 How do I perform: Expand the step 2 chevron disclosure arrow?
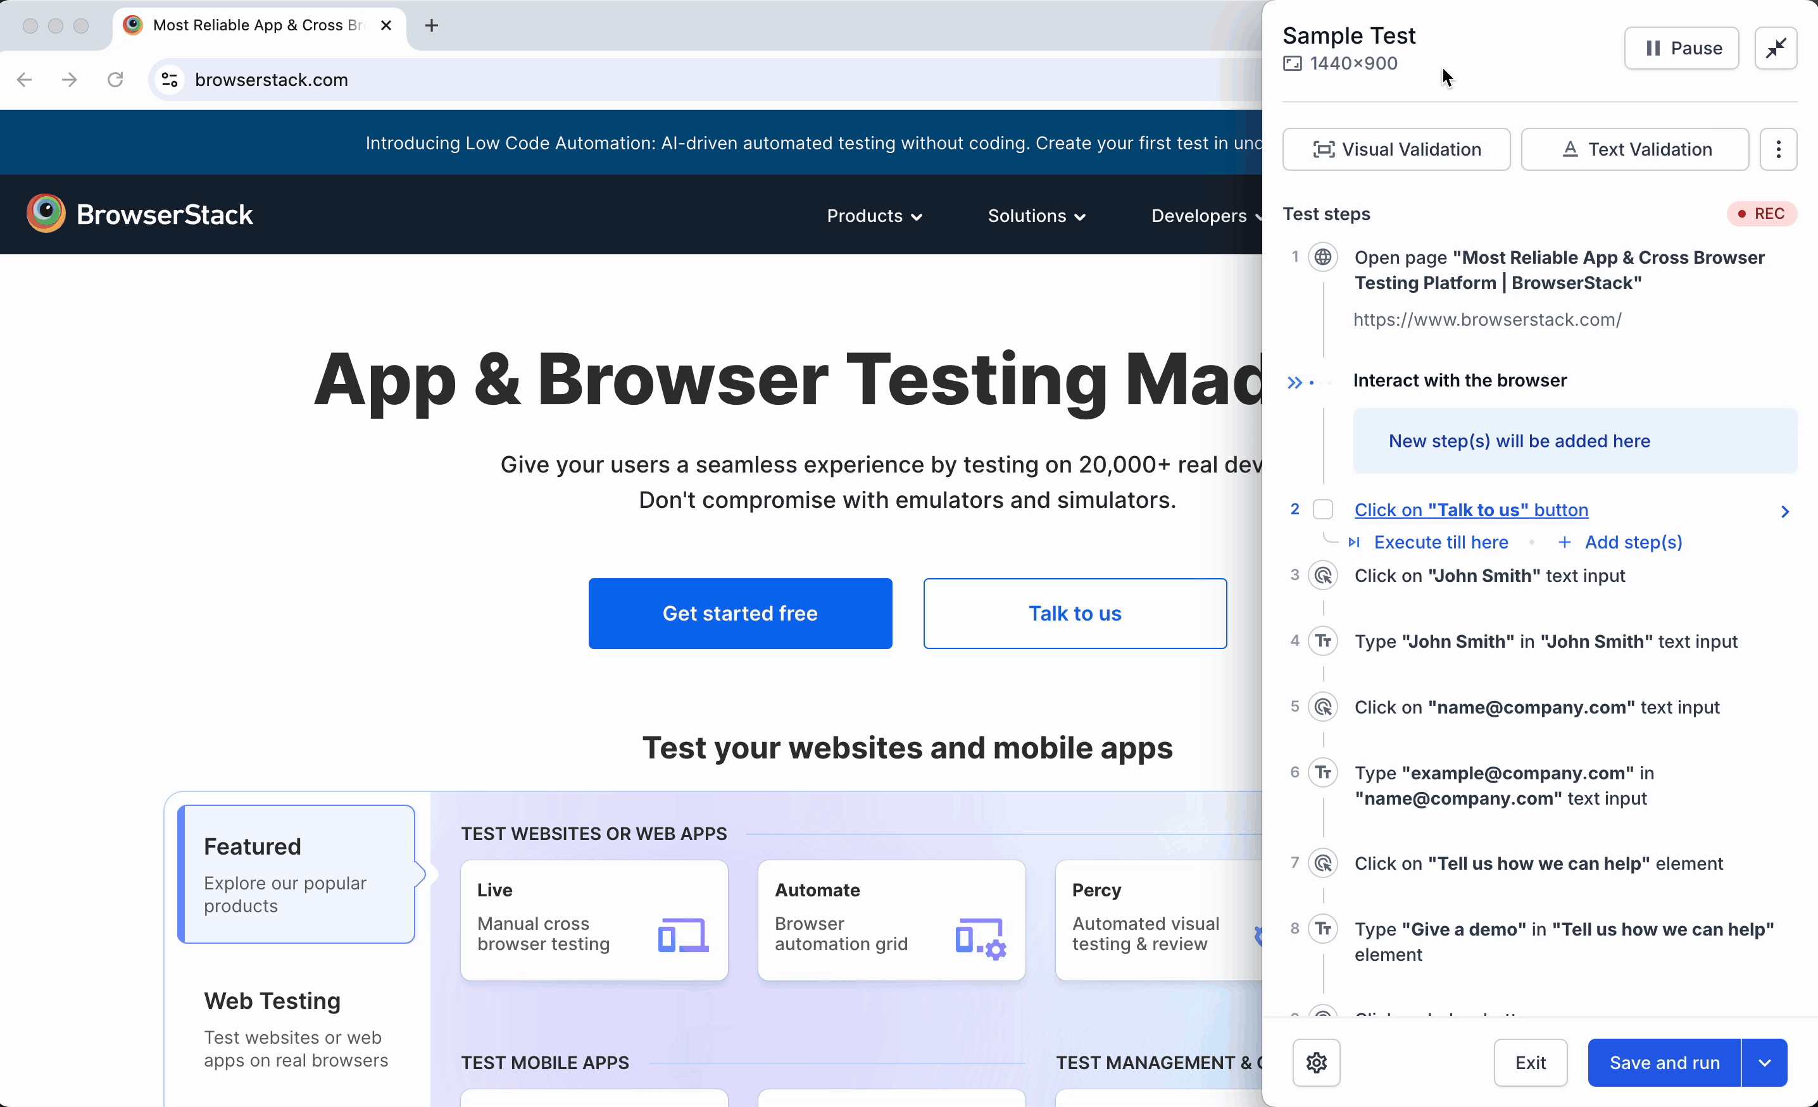pos(1787,510)
